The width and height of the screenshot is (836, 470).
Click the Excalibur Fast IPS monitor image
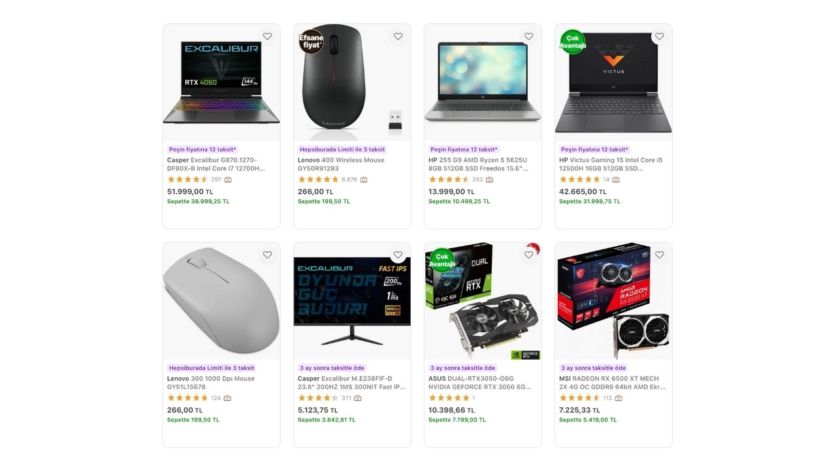(x=352, y=301)
